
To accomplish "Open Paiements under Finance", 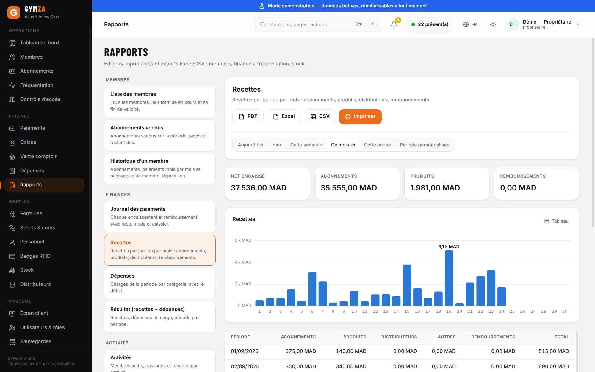I will coord(44,128).
